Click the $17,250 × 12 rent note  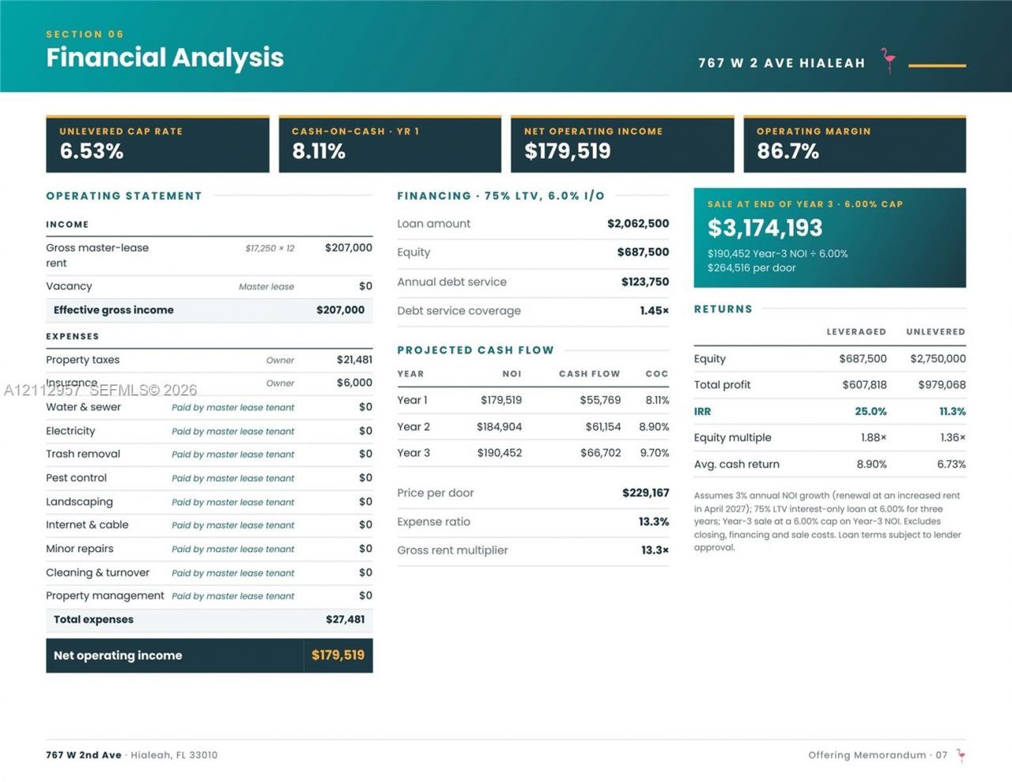click(270, 248)
